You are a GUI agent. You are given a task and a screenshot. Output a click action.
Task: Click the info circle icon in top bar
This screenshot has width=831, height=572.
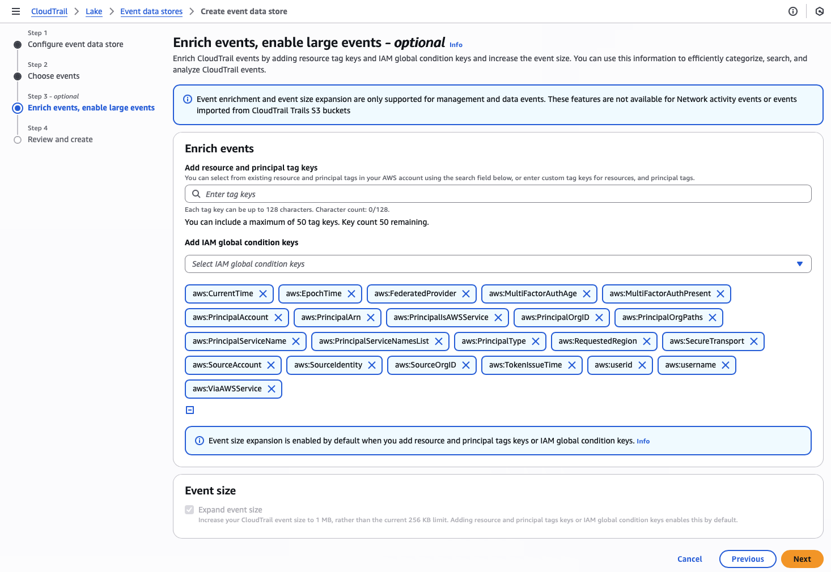click(x=793, y=11)
